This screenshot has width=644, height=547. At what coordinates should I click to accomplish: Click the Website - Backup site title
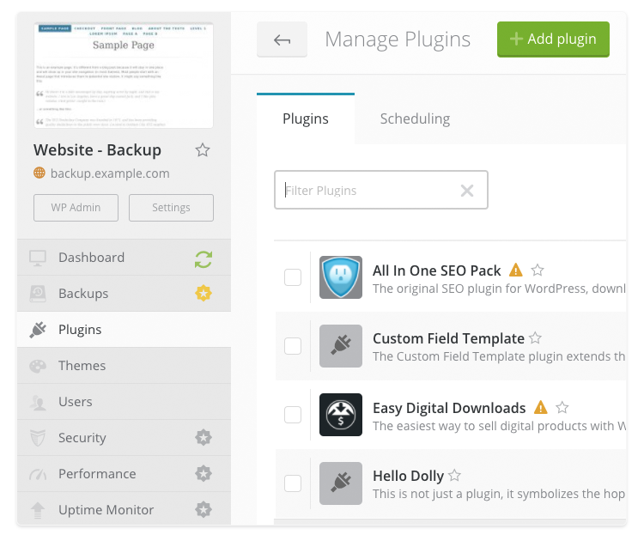coord(97,150)
